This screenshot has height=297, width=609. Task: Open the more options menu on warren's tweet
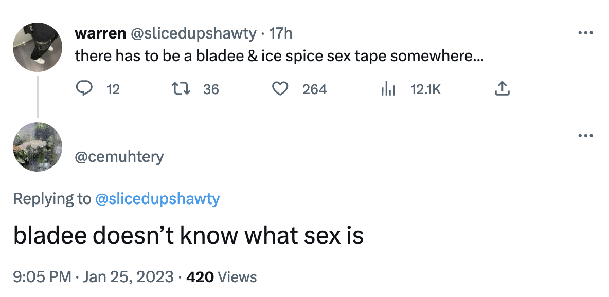point(585,32)
